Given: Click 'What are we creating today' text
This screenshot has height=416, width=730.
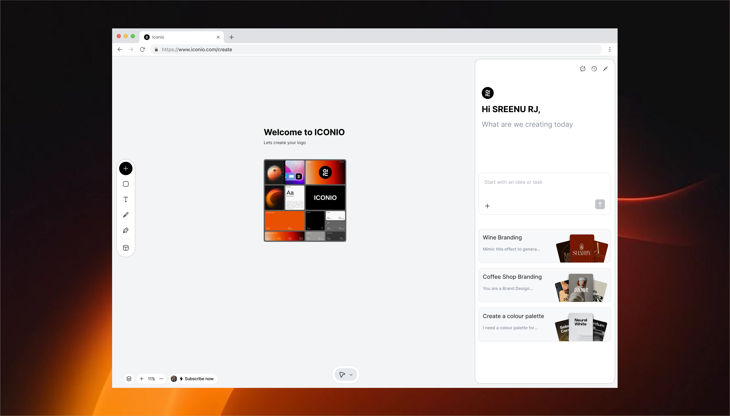Looking at the screenshot, I should click(x=527, y=125).
